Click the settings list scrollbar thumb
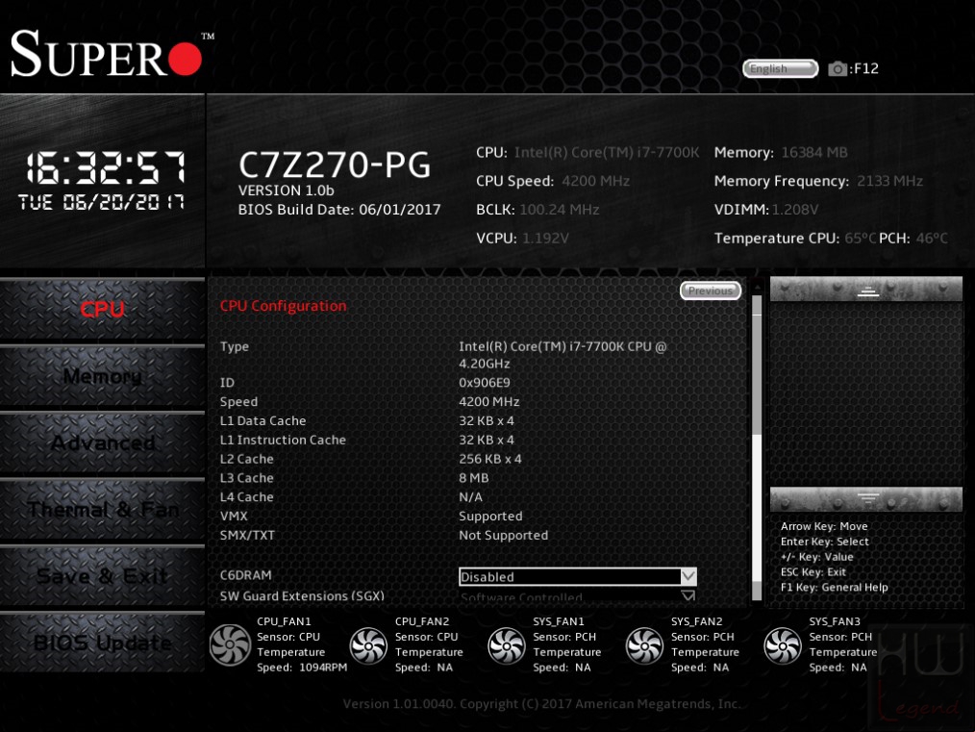The height and width of the screenshot is (732, 975). tap(757, 374)
